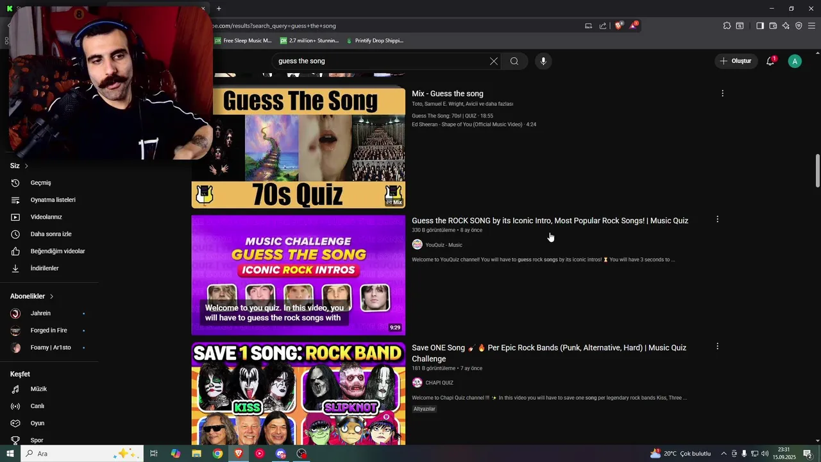
Task: Open Task View on taskbar
Action: [154, 454]
